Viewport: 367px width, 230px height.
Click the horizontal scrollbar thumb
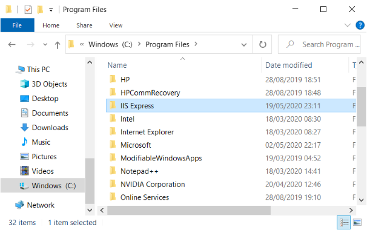click(x=189, y=211)
